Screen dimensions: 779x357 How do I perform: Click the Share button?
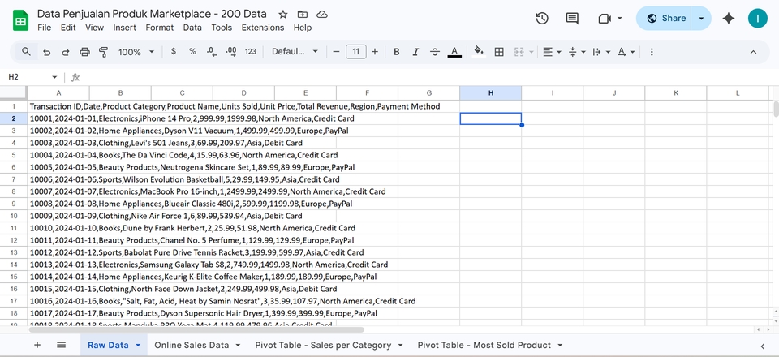click(x=665, y=19)
